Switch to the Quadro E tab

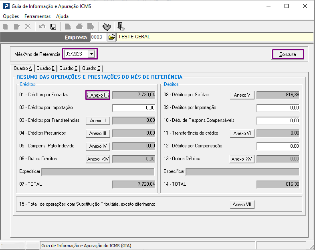(x=91, y=68)
